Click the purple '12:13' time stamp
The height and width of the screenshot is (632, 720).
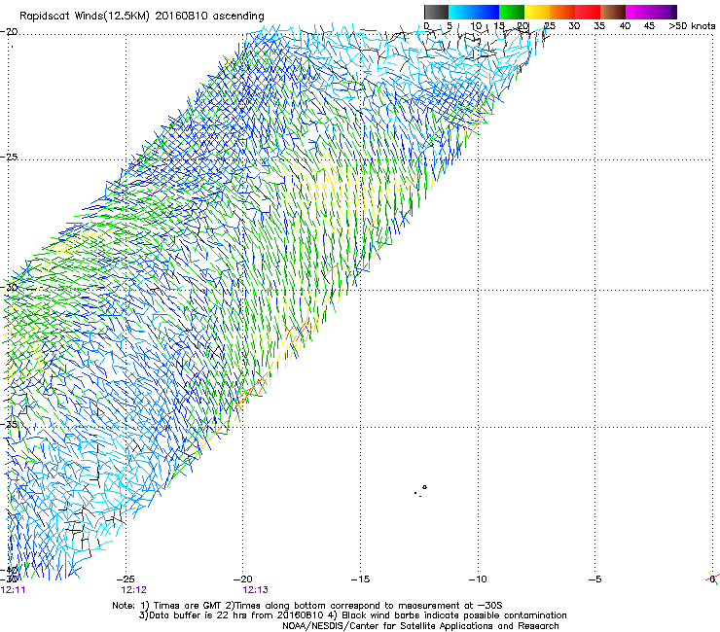[x=255, y=590]
